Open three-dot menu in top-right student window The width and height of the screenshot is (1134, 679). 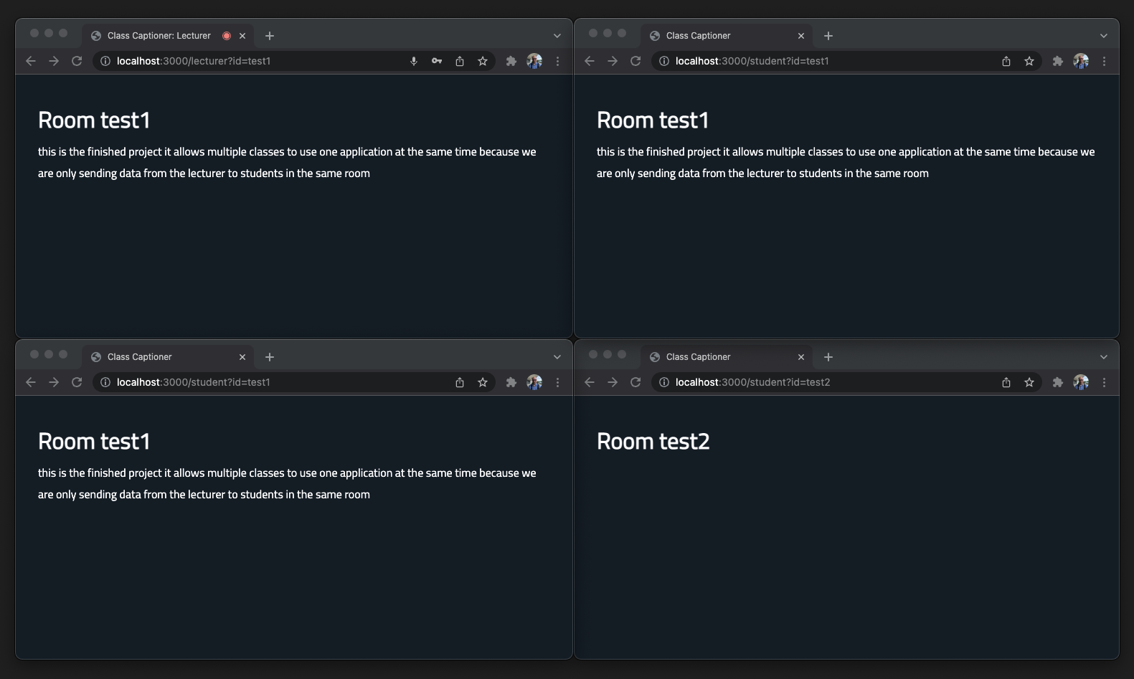click(1104, 61)
